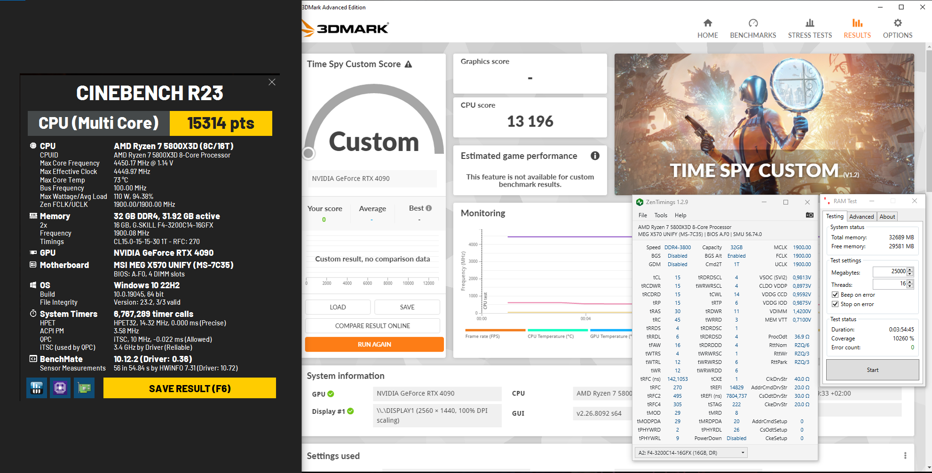Click the Time Spy Custom thumbnail image
The width and height of the screenshot is (932, 473).
(x=764, y=124)
